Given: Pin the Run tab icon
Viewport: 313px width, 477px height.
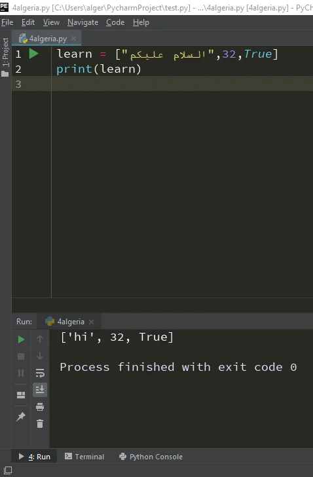Looking at the screenshot, I should click(x=21, y=417).
